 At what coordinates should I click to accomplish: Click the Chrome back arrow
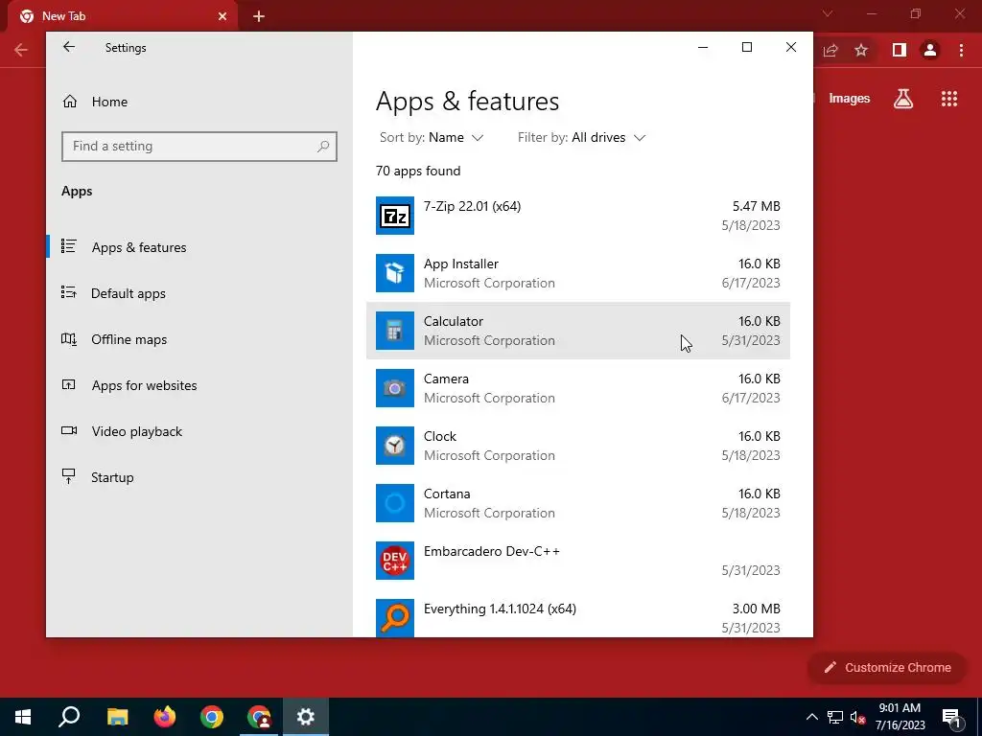(x=21, y=50)
